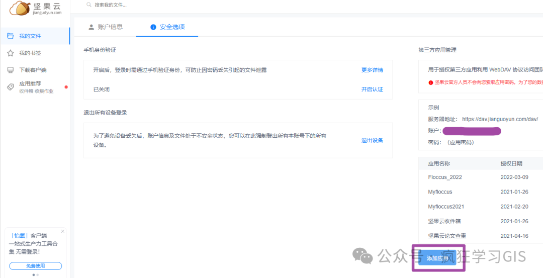Open the 更多详情 link

pos(372,70)
